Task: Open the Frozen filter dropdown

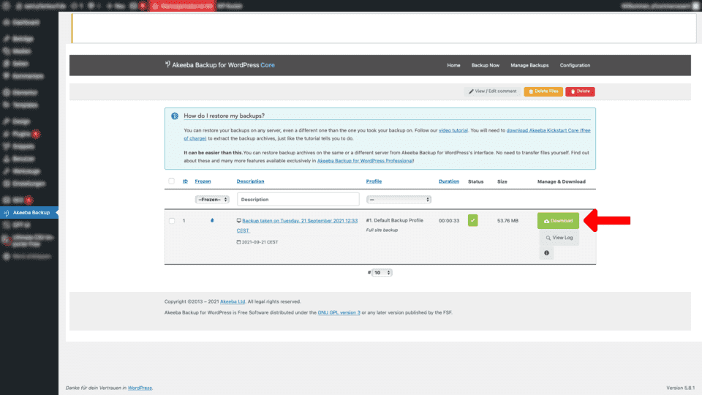Action: tap(212, 199)
